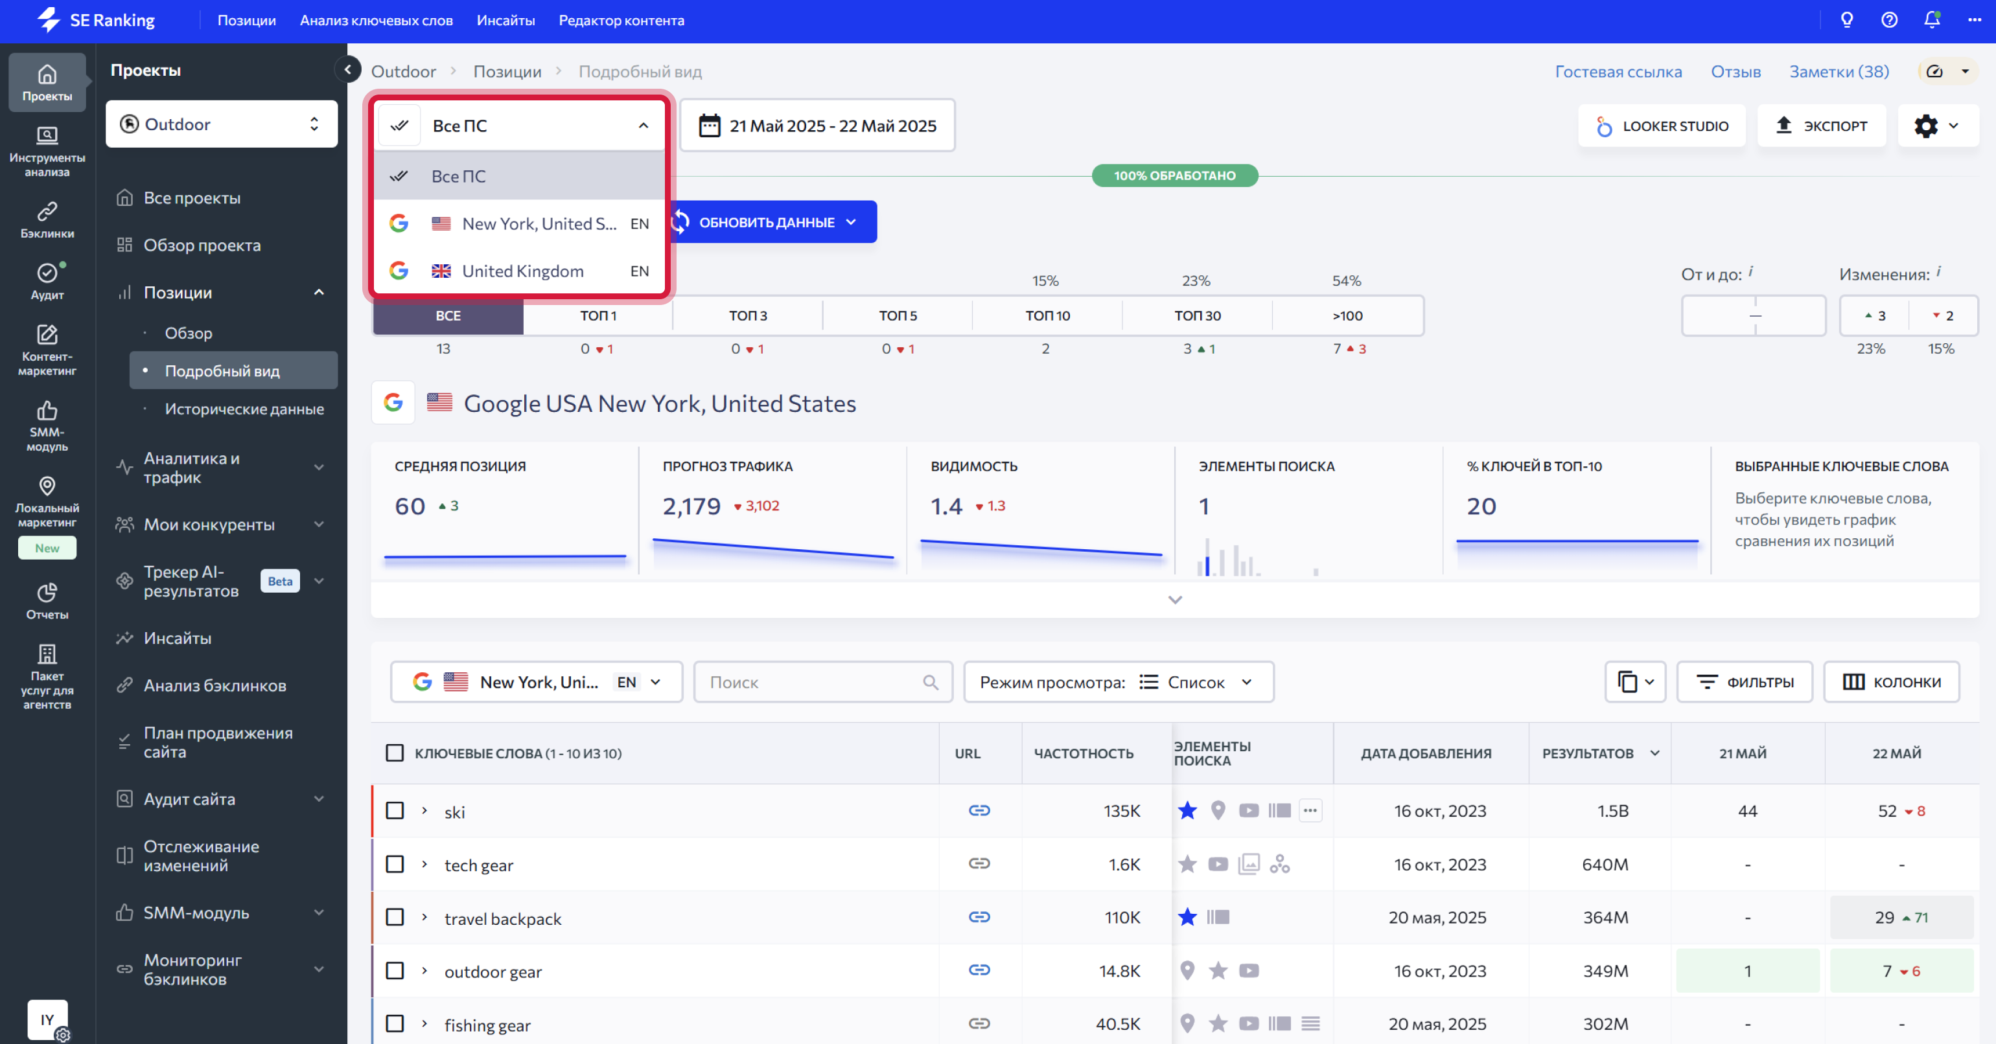The image size is (1996, 1044).
Task: Click the Поиск keyword search field
Action: [823, 681]
